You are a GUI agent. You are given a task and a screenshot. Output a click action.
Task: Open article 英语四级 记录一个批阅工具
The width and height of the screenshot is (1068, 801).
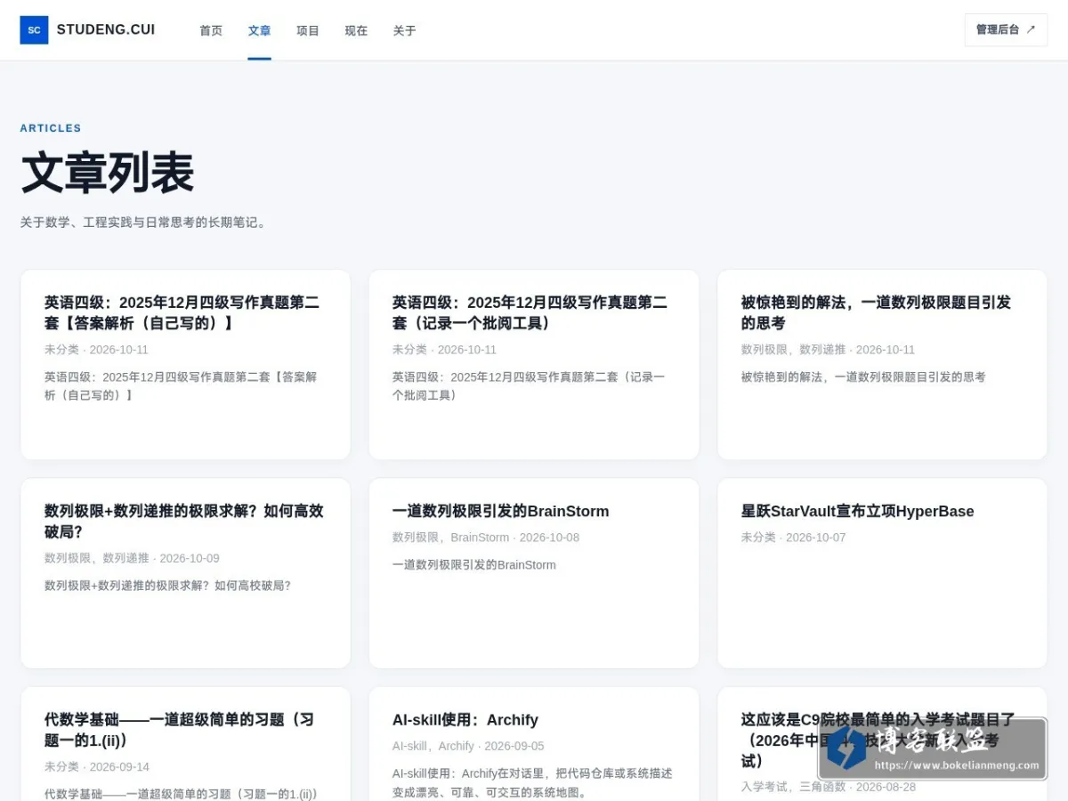(530, 312)
